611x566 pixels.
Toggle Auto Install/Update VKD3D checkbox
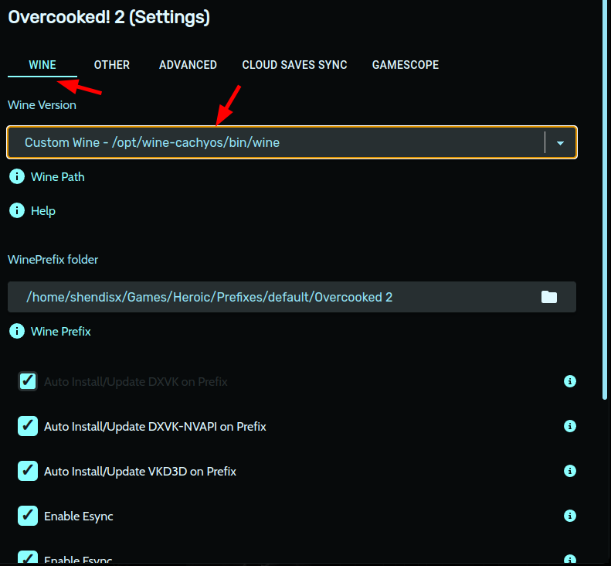click(28, 471)
